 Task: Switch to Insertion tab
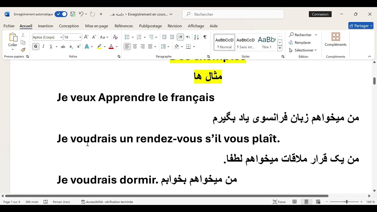(x=46, y=26)
